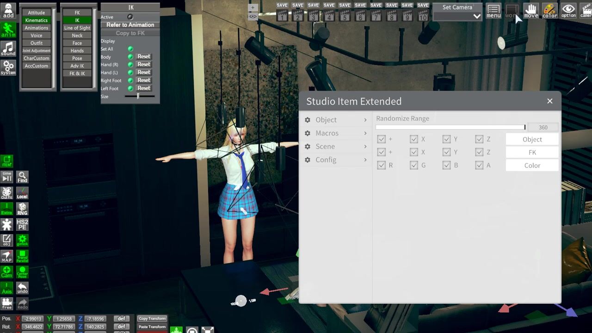Select Animations in the left menu
The height and width of the screenshot is (333, 592).
point(37,28)
